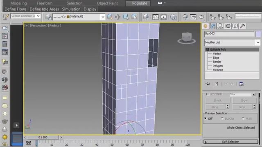The width and height of the screenshot is (262, 147).
Task: Open the Hierarchy command panel tab
Action: 220,26
